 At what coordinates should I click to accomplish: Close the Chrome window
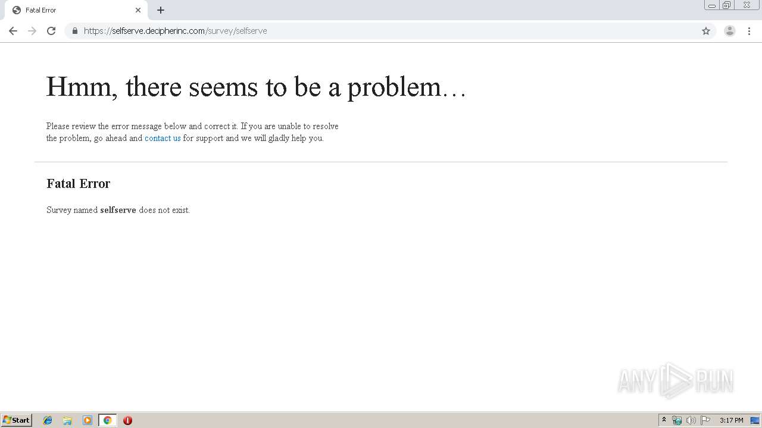[747, 5]
